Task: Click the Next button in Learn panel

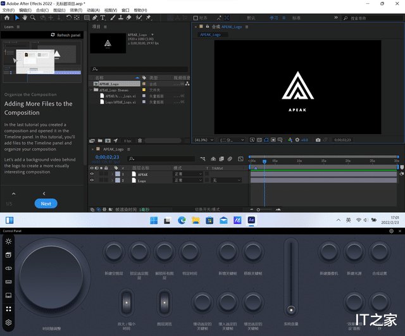Action: [46, 204]
